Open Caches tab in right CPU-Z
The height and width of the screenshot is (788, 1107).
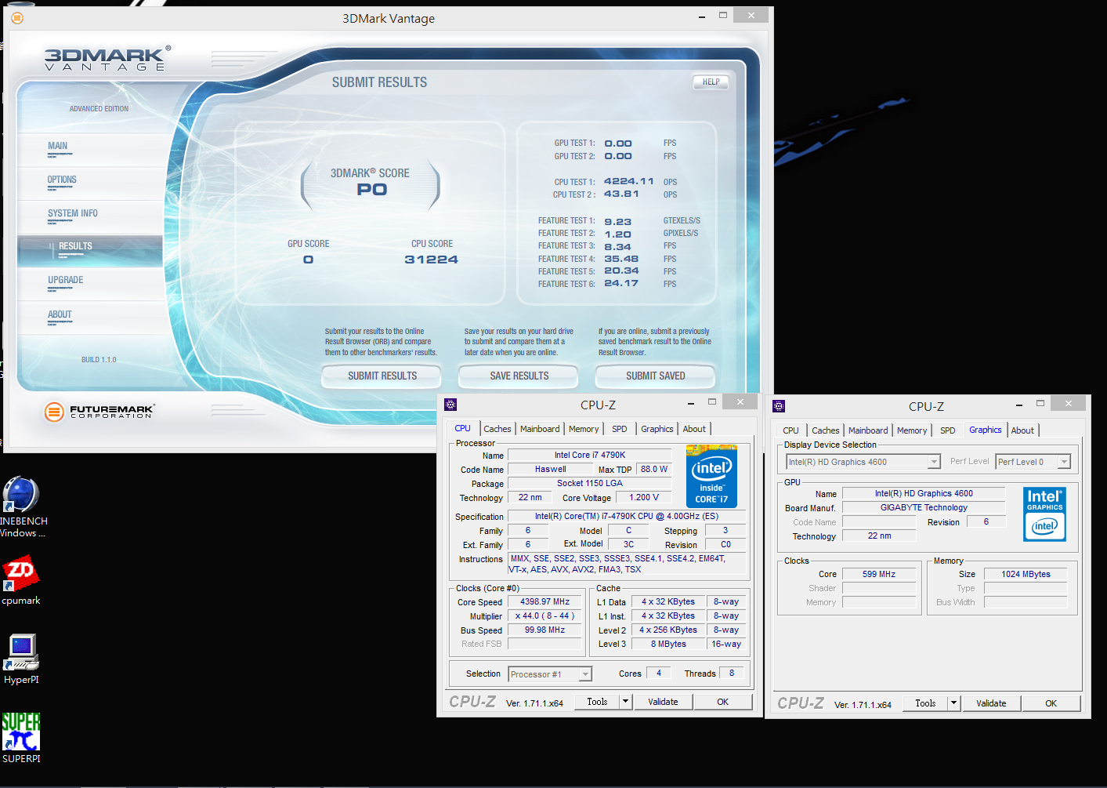pos(826,430)
